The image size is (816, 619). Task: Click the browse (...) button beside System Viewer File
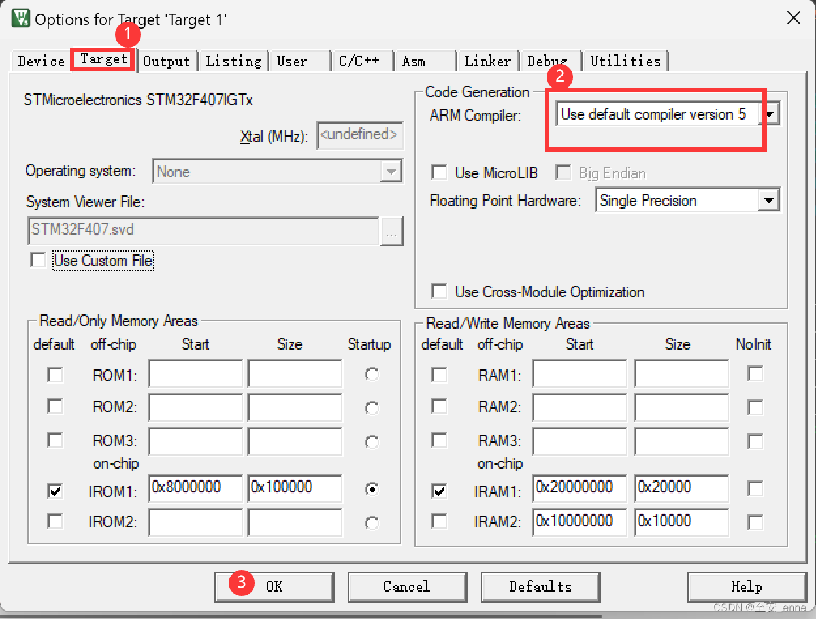(391, 231)
